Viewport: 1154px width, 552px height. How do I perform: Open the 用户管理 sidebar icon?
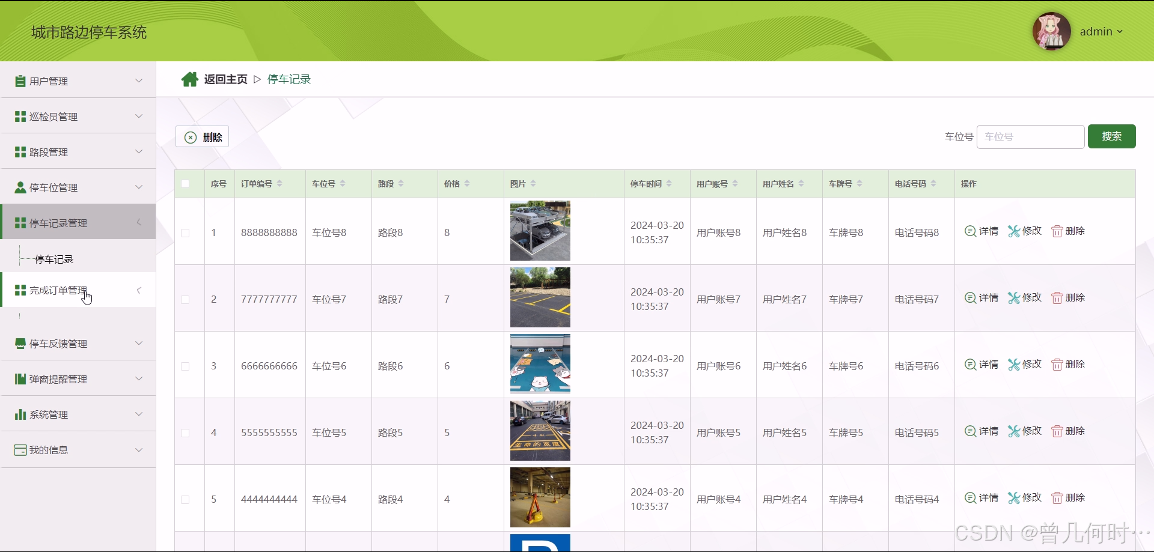(x=19, y=80)
